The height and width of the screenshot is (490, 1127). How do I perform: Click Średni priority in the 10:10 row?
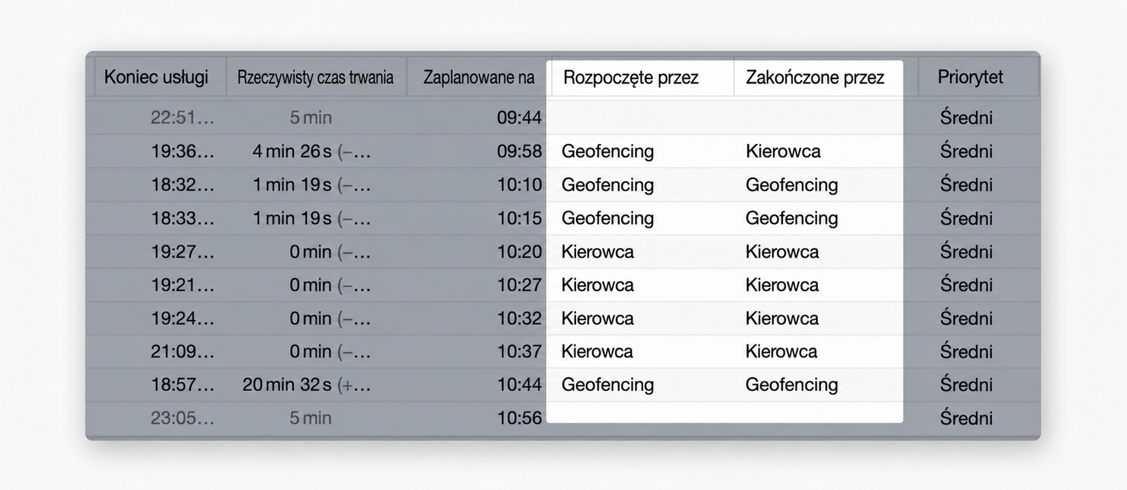(966, 185)
